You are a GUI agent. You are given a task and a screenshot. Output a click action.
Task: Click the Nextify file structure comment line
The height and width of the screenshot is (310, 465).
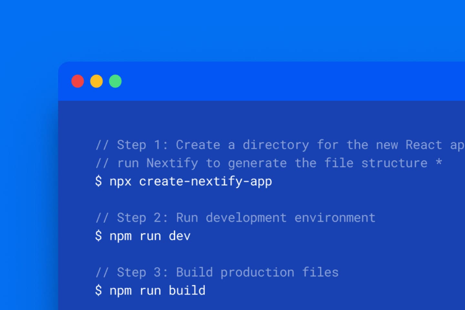point(268,163)
